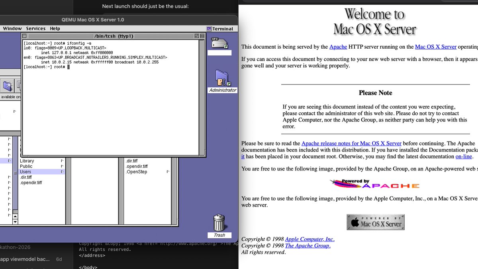The height and width of the screenshot is (269, 478).
Task: Click the scroll-down arrow in left browser column
Action: click(16, 221)
